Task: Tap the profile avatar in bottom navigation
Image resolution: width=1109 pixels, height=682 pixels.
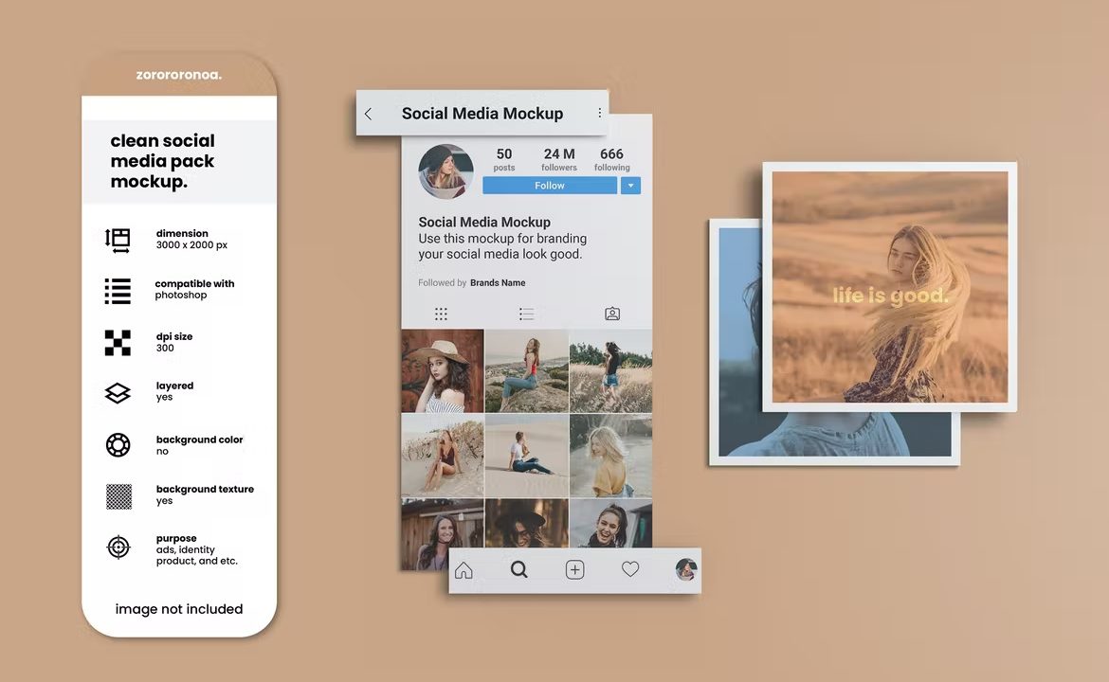Action: pos(685,569)
